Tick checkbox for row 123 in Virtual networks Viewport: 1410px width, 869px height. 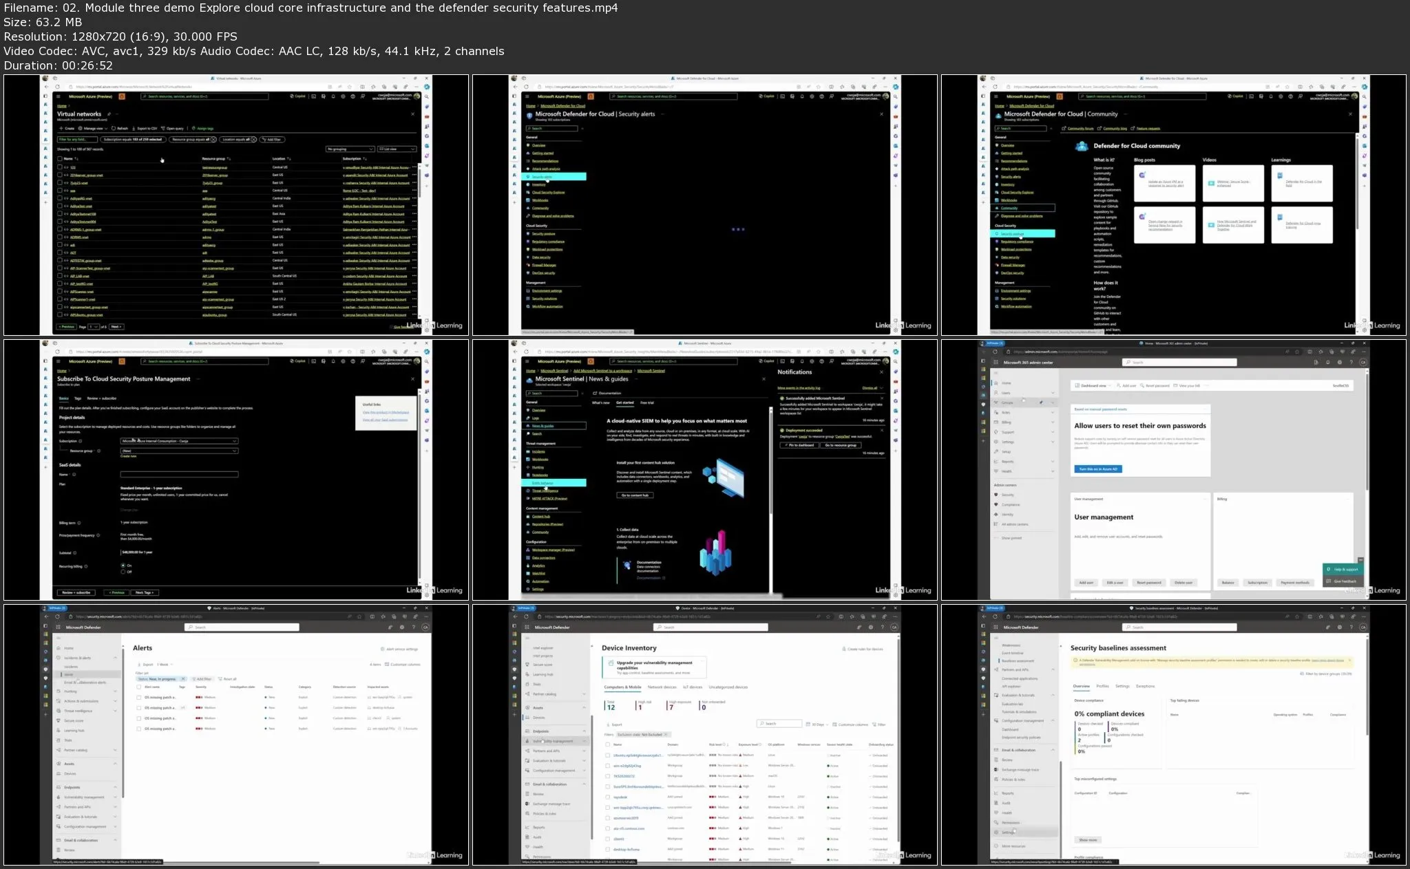[60, 167]
